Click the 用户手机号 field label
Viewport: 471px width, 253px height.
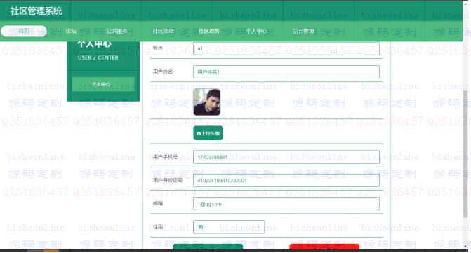165,157
